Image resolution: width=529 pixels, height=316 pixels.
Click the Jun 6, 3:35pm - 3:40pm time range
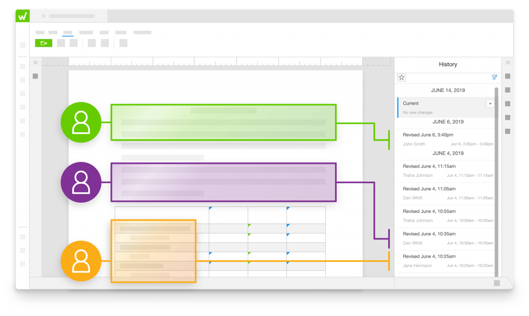pos(472,144)
